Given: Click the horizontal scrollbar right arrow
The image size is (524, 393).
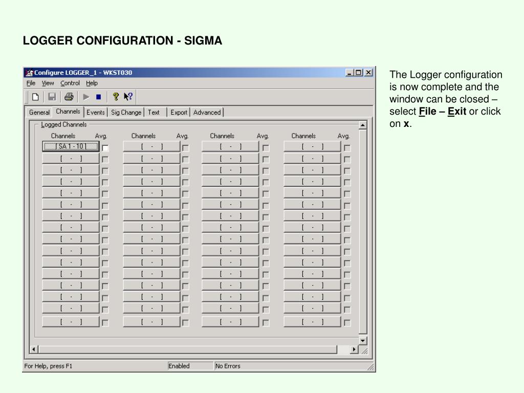Looking at the screenshot, I should 354,350.
